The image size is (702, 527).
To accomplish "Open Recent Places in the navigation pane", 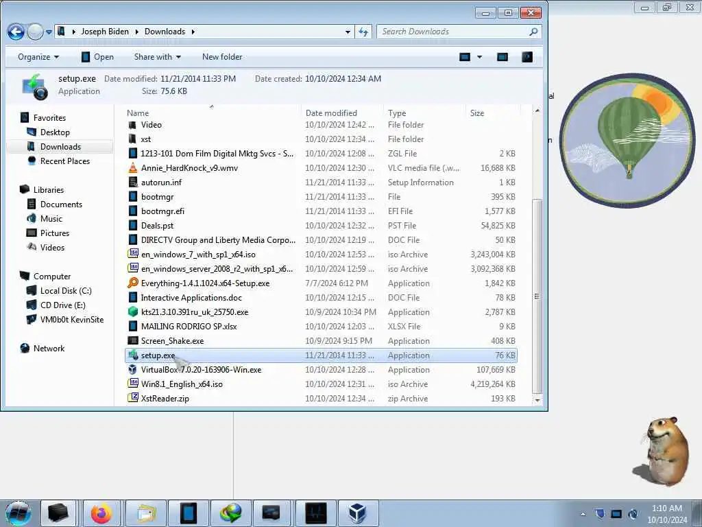I will tap(65, 161).
